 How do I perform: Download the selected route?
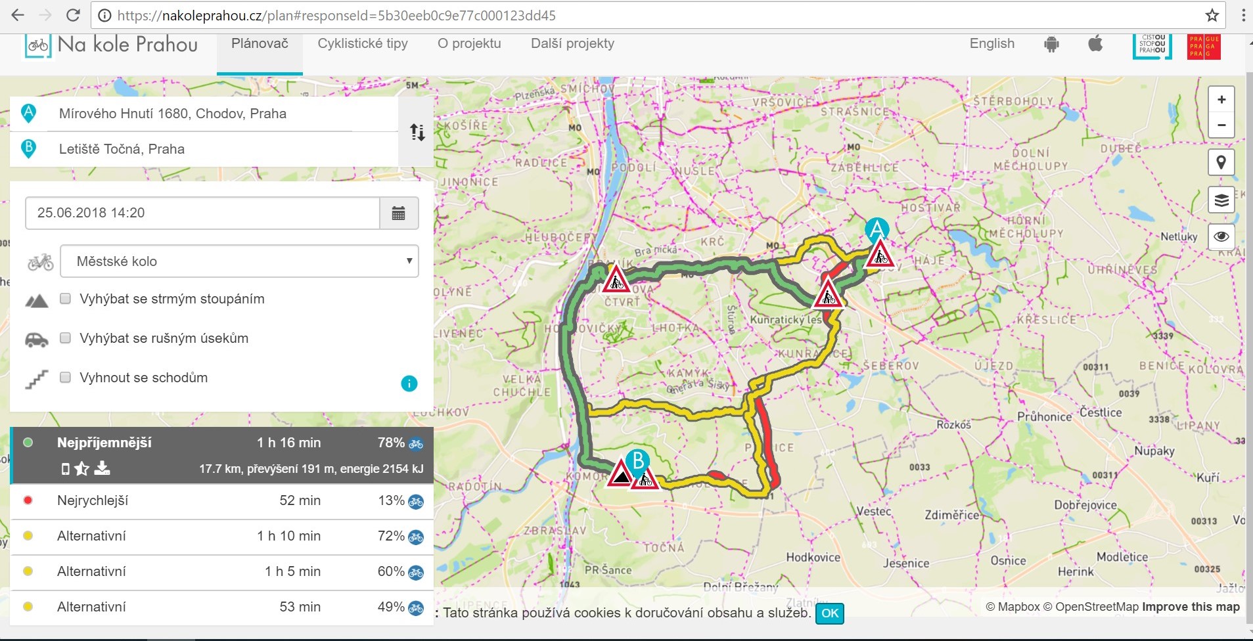tap(102, 468)
